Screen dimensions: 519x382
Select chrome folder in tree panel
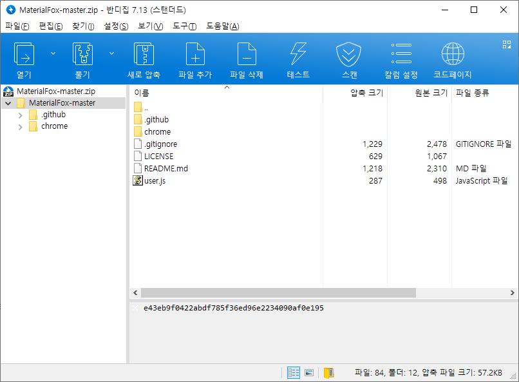pyautogui.click(x=54, y=126)
